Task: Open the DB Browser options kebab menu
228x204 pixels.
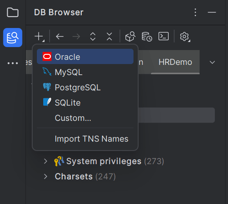Action: [x=195, y=12]
